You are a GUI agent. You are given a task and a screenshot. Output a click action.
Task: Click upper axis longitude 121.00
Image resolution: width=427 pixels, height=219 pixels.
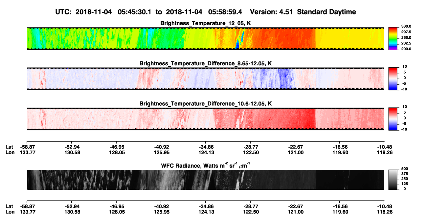(295, 152)
